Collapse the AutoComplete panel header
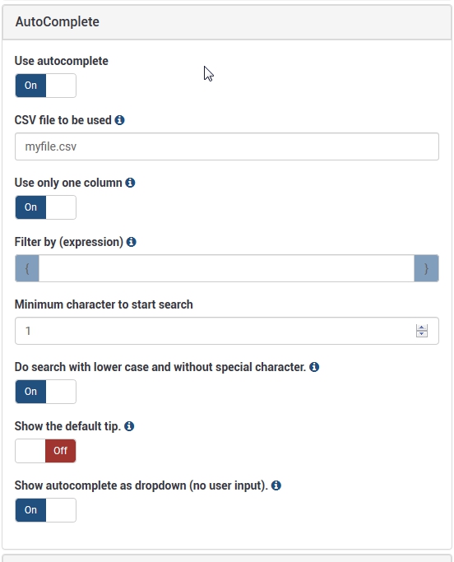Image resolution: width=454 pixels, height=562 pixels. pyautogui.click(x=227, y=22)
